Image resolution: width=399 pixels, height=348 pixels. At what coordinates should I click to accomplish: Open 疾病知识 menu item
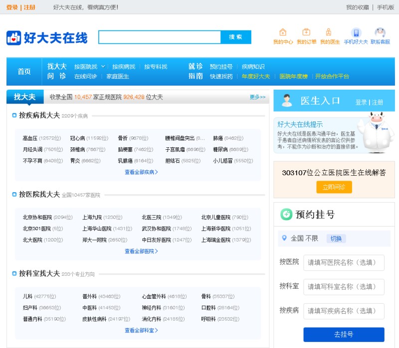tap(253, 67)
